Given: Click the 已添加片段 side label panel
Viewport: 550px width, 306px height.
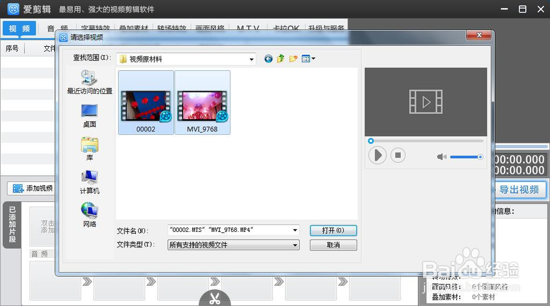Looking at the screenshot, I should [x=12, y=225].
